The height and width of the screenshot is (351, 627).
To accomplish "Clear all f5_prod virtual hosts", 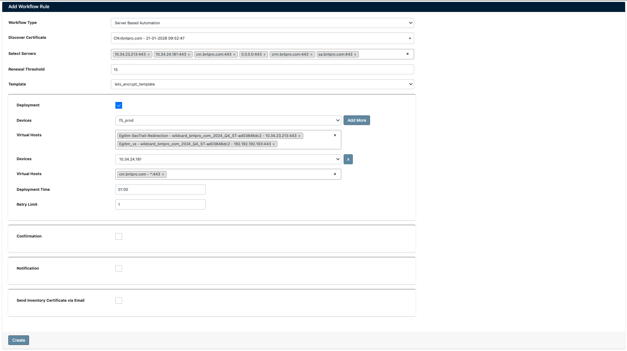I will point(335,135).
